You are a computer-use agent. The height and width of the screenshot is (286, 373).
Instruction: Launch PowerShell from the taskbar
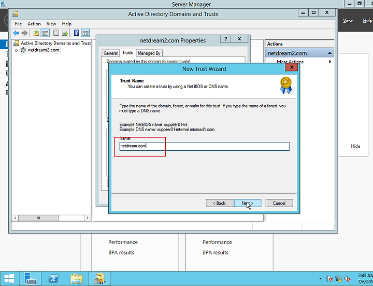(53, 278)
